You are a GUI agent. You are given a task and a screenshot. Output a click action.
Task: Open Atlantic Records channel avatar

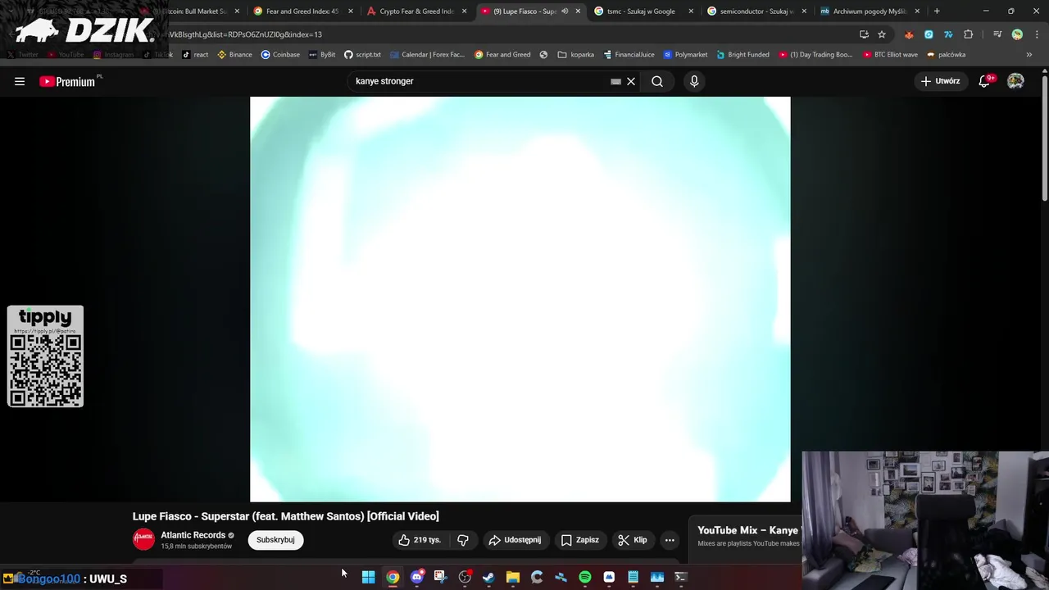(x=143, y=539)
